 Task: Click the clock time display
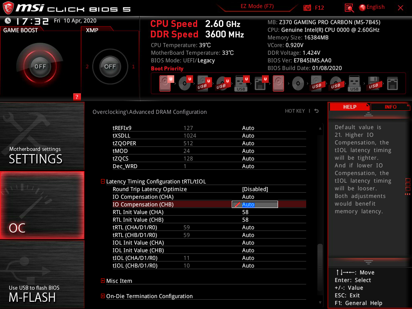[x=32, y=21]
